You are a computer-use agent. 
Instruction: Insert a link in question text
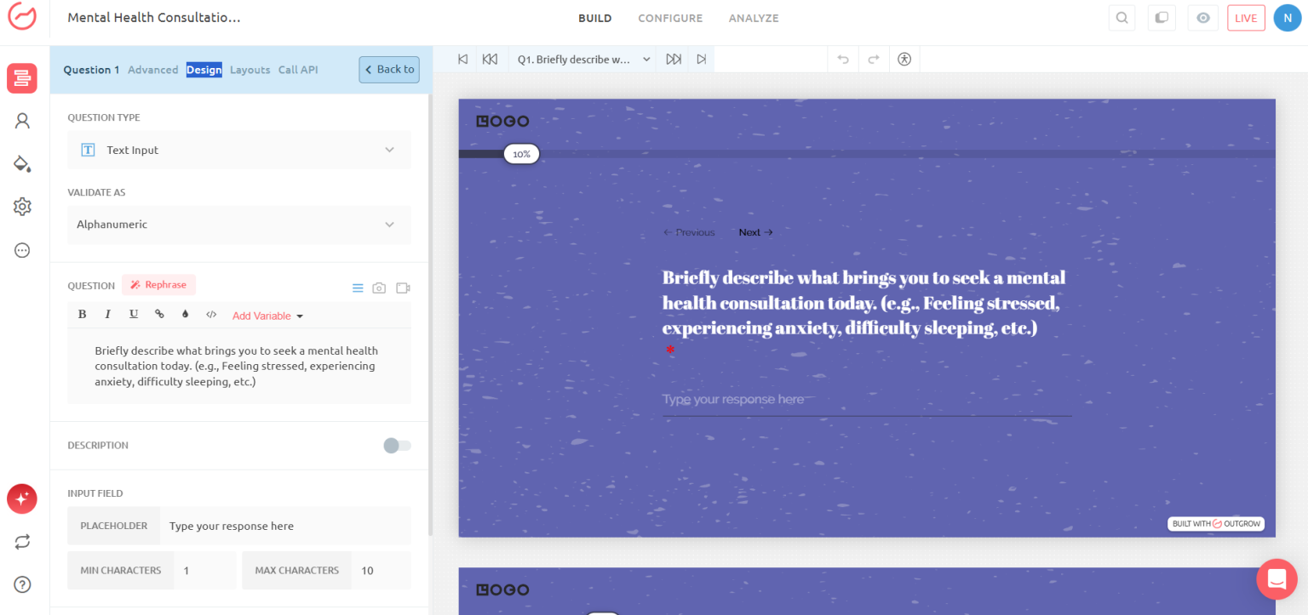pos(159,315)
